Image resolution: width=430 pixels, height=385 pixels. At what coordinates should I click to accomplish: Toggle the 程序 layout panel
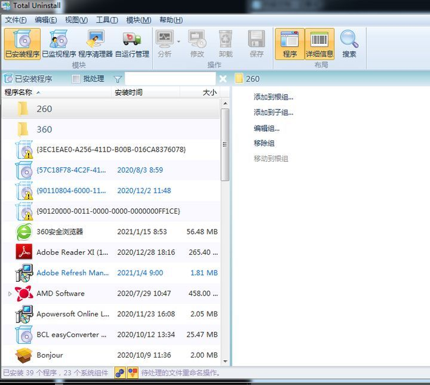coord(290,44)
